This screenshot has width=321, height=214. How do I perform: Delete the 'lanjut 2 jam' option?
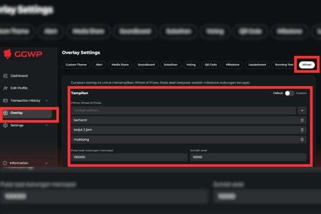(302, 130)
